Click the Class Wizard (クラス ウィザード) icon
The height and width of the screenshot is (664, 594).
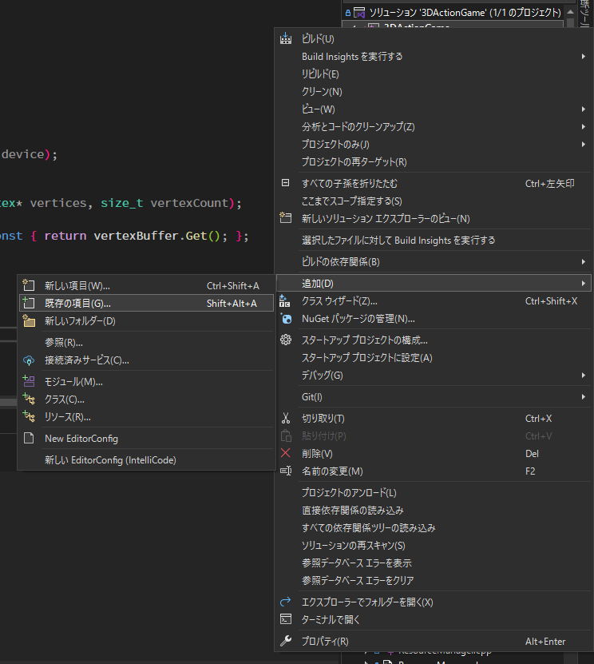pyautogui.click(x=286, y=301)
